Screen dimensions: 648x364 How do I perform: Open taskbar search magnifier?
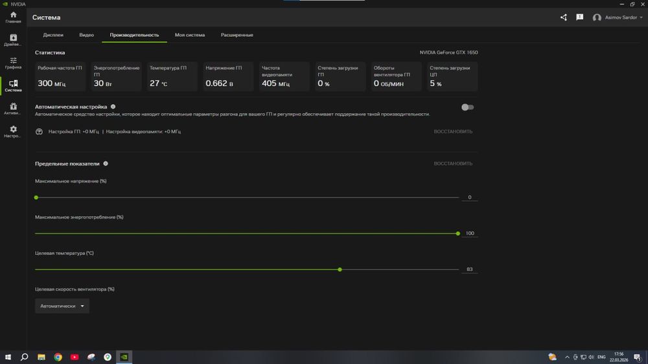click(25, 357)
